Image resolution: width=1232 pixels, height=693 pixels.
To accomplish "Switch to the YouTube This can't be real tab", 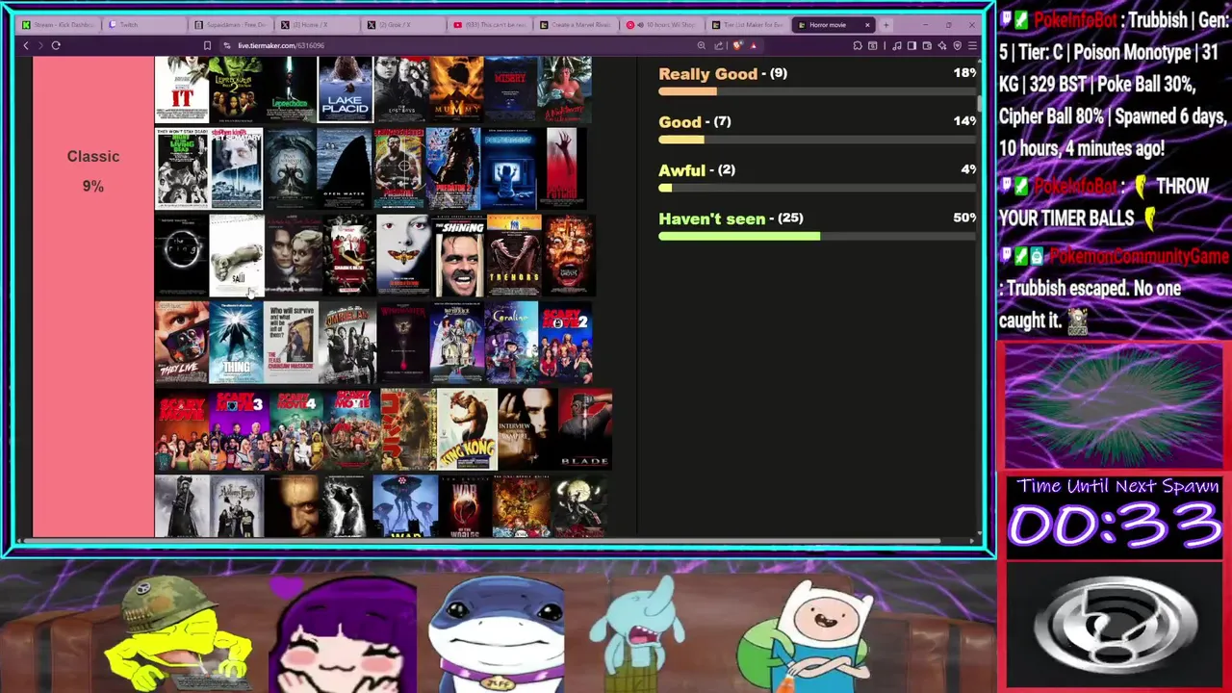I will click(x=490, y=25).
